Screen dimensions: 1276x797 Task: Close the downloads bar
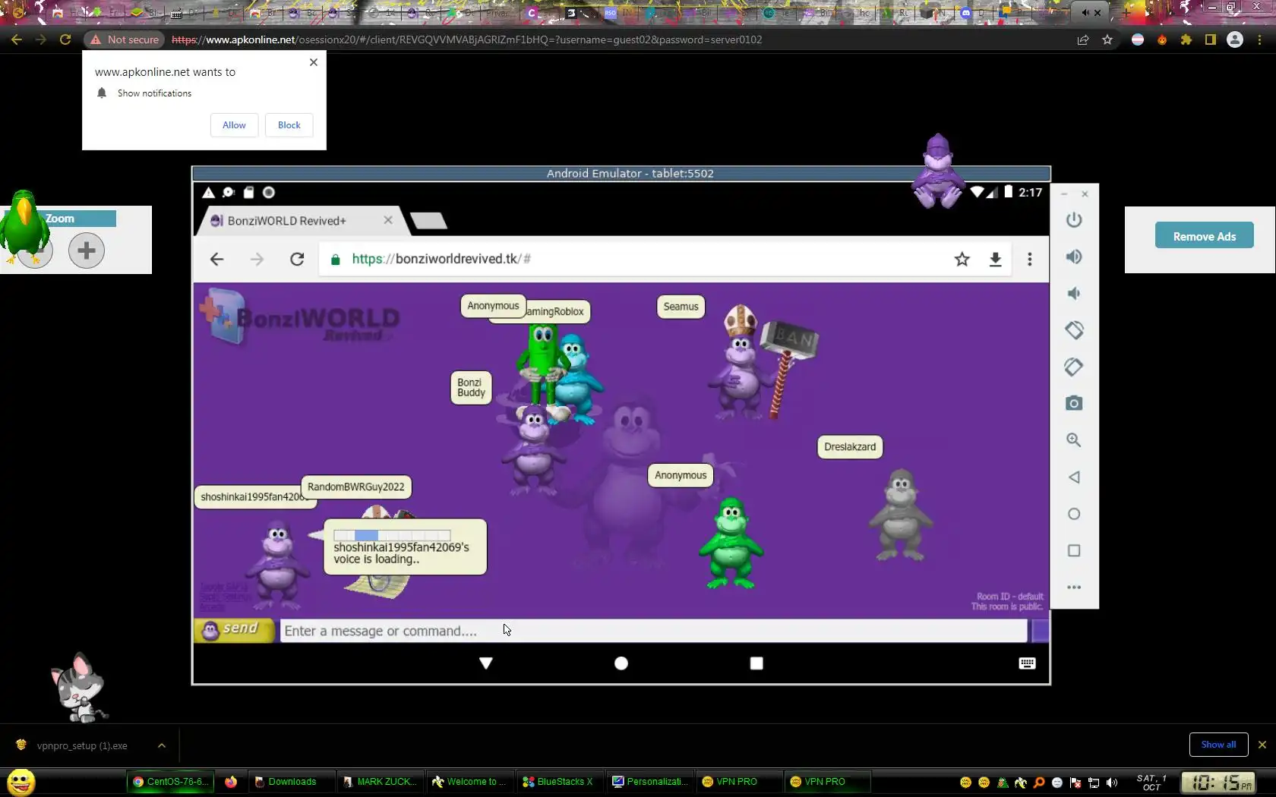tap(1262, 745)
